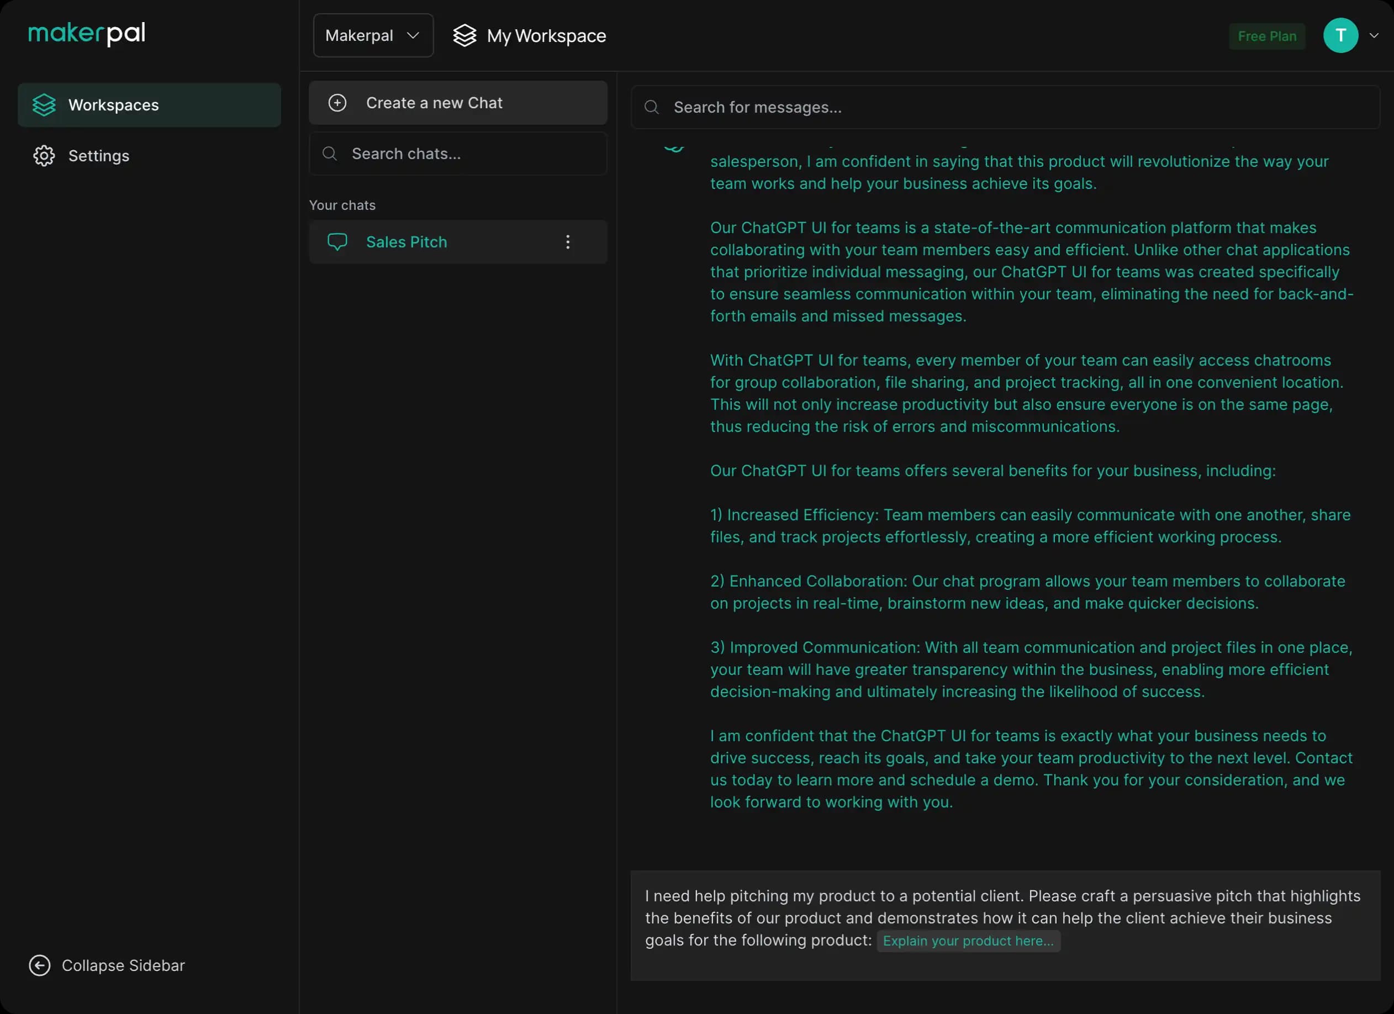Click the Free Plan badge
The image size is (1394, 1014).
(x=1267, y=36)
